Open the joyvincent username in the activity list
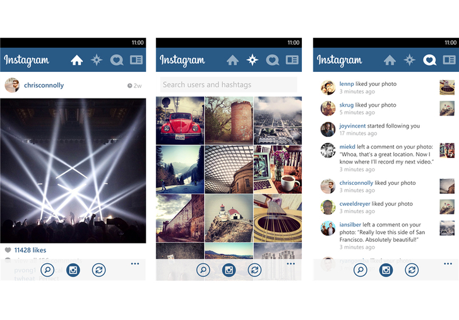459x320 pixels. coord(352,126)
